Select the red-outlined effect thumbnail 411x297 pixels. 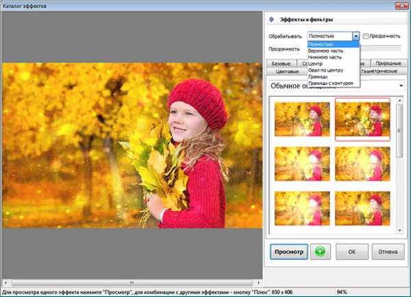coord(362,120)
